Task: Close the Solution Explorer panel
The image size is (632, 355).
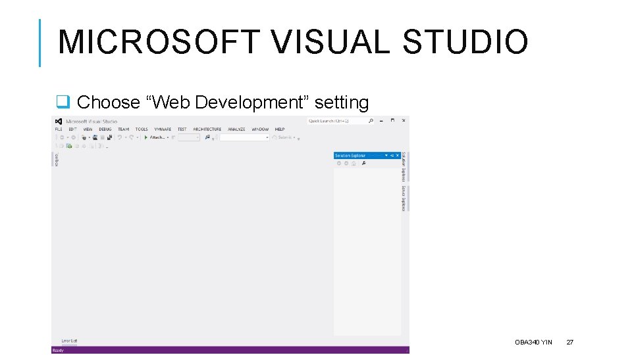Action: point(398,155)
